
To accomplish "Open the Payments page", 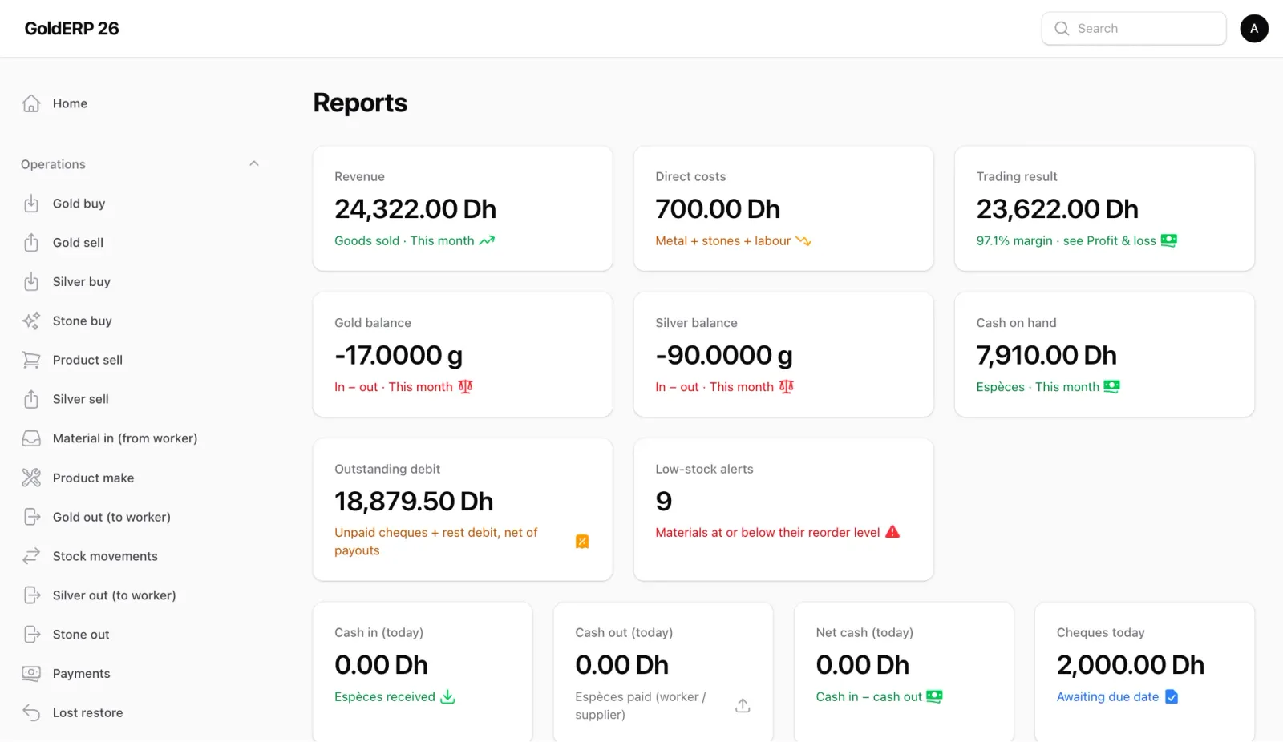I will coord(141,674).
